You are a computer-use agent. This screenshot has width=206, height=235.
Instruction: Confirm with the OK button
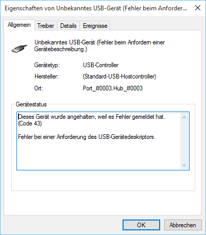(141, 225)
